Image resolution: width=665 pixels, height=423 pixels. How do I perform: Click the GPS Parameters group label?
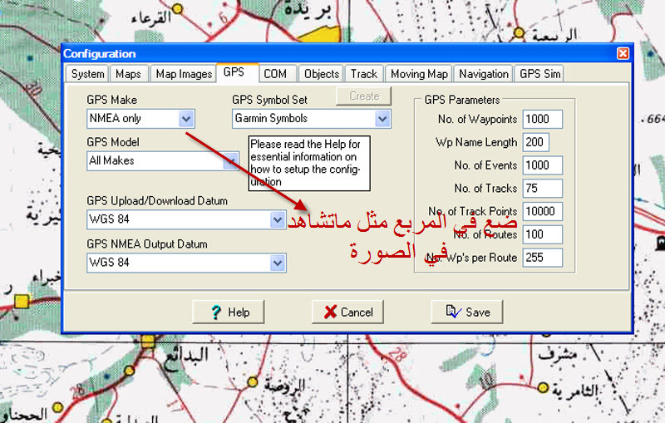click(x=462, y=100)
